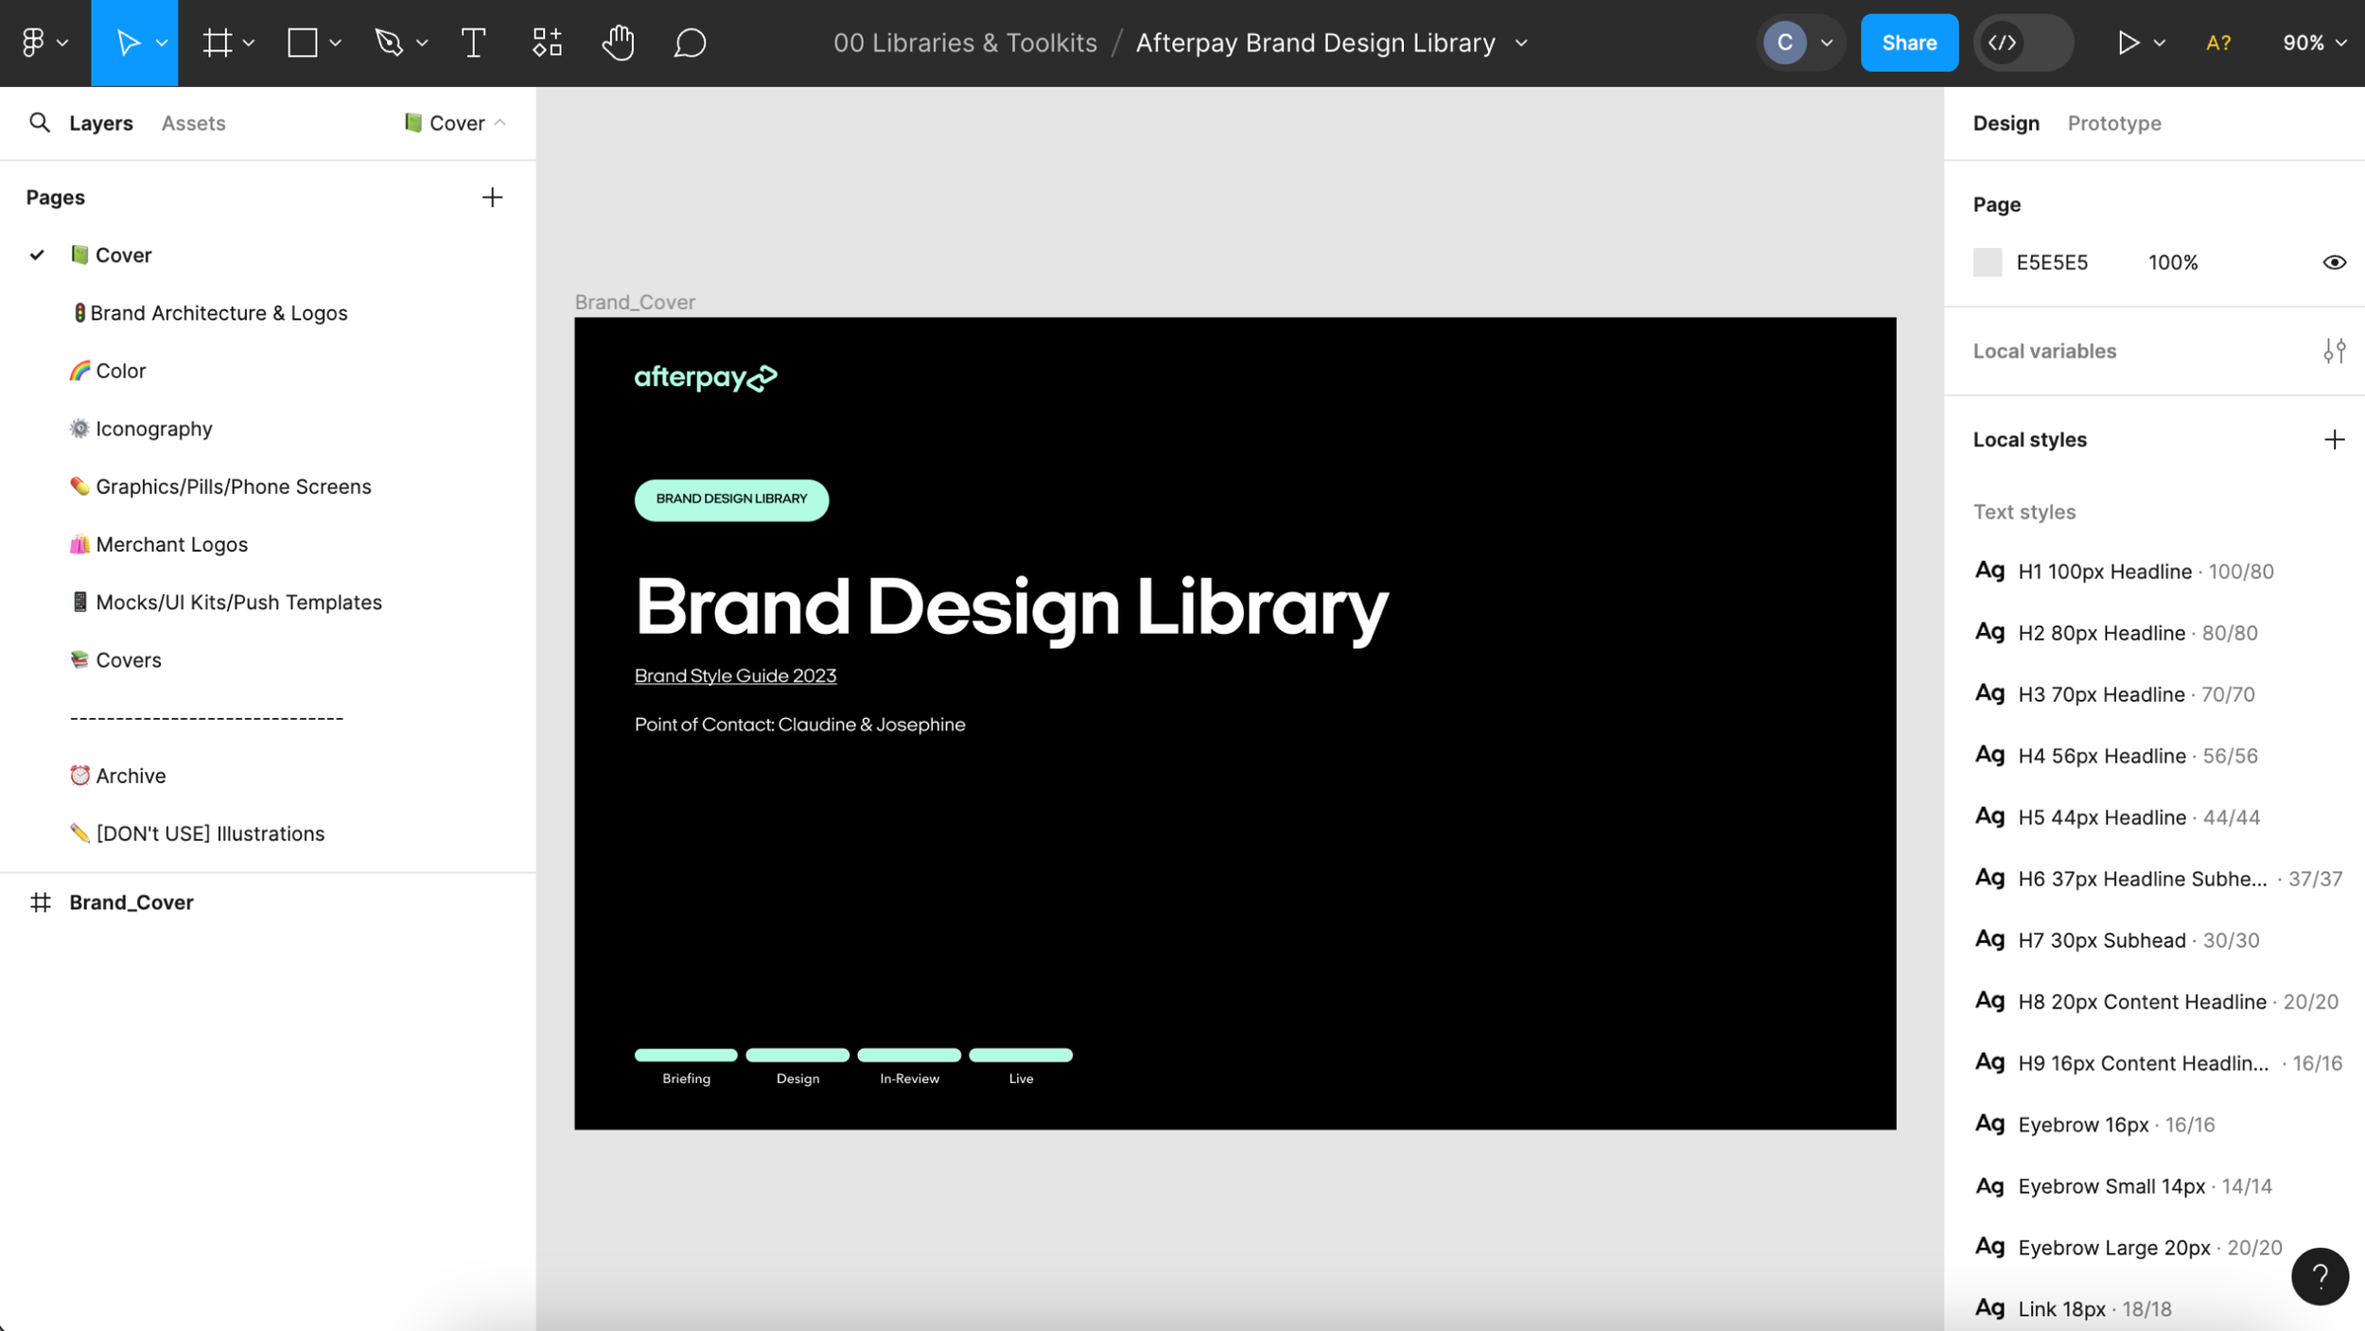Click the user avatar C
This screenshot has height=1331, width=2365.
click(1784, 43)
